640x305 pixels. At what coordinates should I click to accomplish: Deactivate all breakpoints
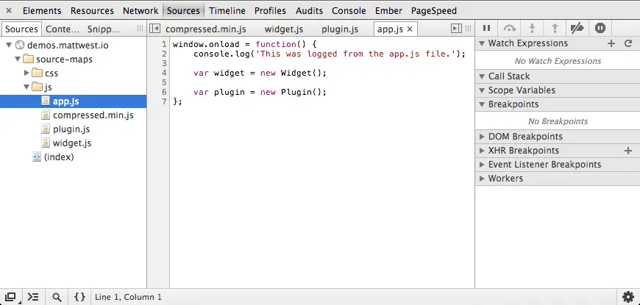tap(577, 28)
